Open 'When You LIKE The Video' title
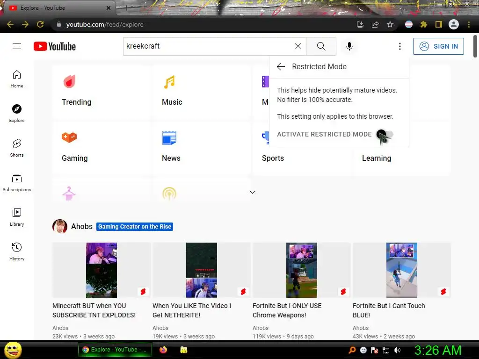This screenshot has width=479, height=359. (x=191, y=310)
